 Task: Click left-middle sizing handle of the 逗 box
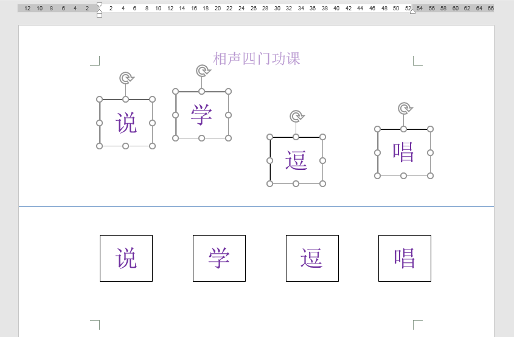coord(269,160)
